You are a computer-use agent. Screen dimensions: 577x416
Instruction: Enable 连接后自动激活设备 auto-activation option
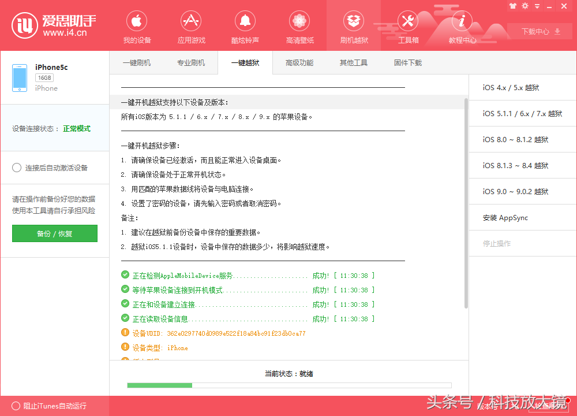point(17,168)
